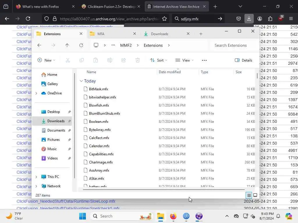Open Firefox application hamburger menu

pyautogui.click(x=291, y=19)
